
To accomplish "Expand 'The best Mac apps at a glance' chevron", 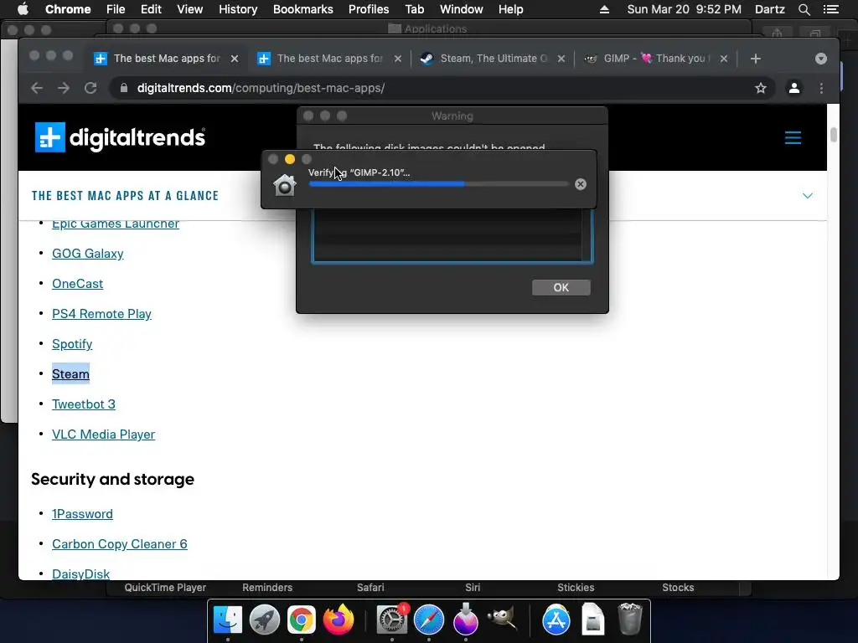I will tap(808, 196).
